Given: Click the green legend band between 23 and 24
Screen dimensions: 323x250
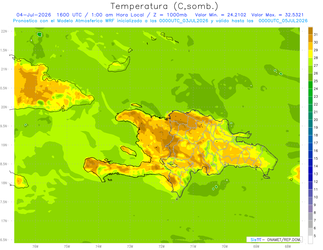Looking at the screenshot, I should [x=310, y=93].
